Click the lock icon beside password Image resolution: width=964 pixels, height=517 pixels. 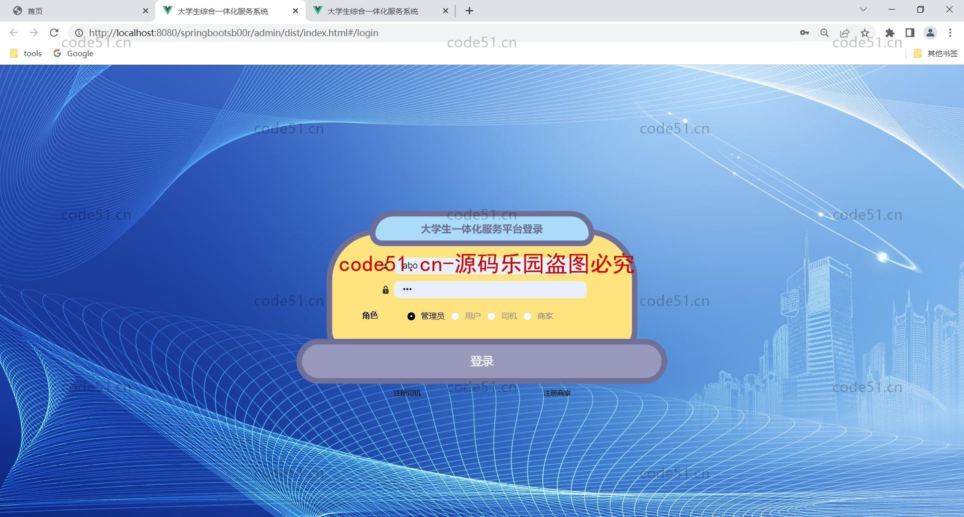point(386,290)
